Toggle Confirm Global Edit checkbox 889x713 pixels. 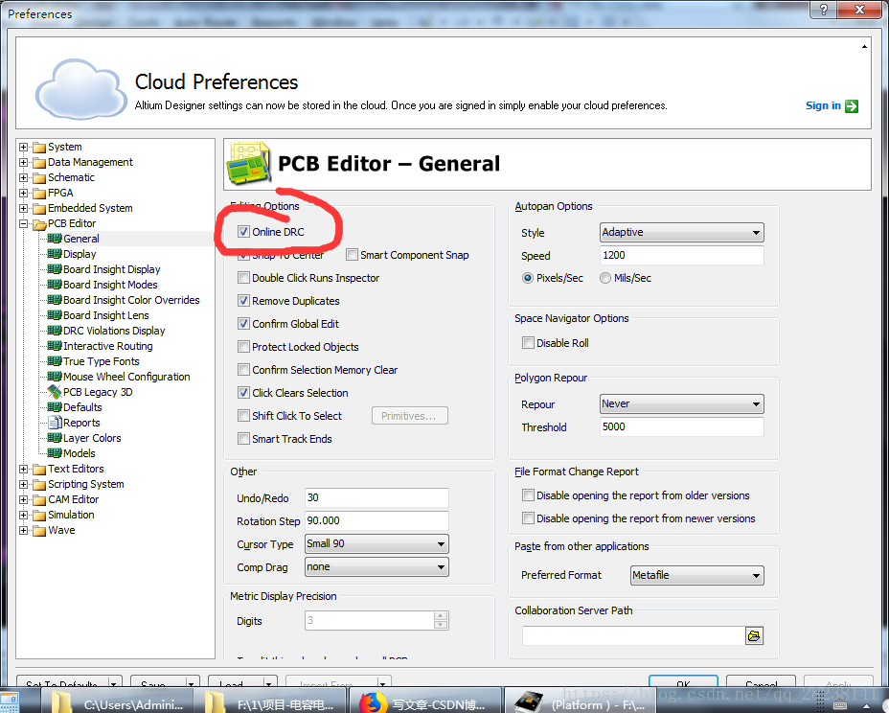243,323
